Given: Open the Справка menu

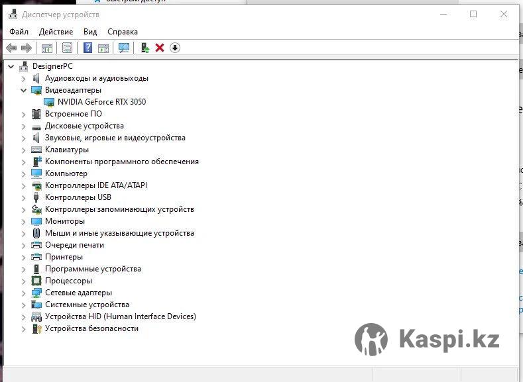Looking at the screenshot, I should (123, 31).
